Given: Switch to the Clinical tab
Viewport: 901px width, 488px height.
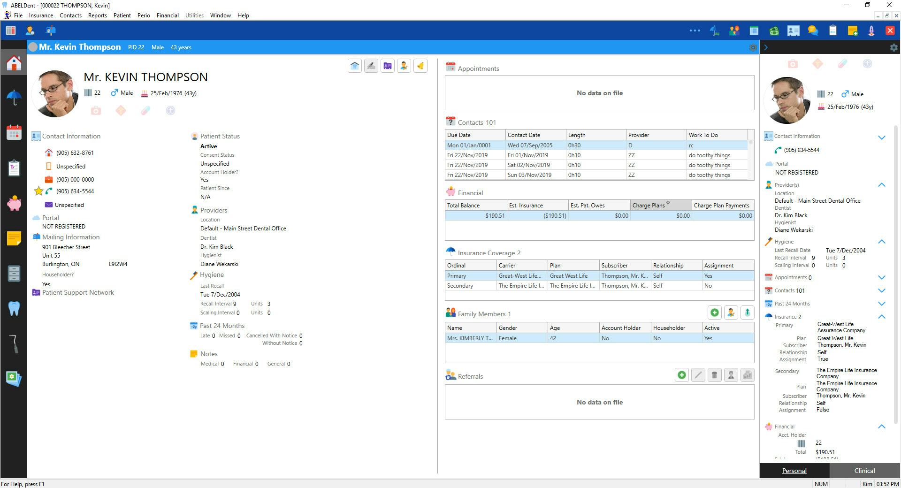Looking at the screenshot, I should (864, 471).
